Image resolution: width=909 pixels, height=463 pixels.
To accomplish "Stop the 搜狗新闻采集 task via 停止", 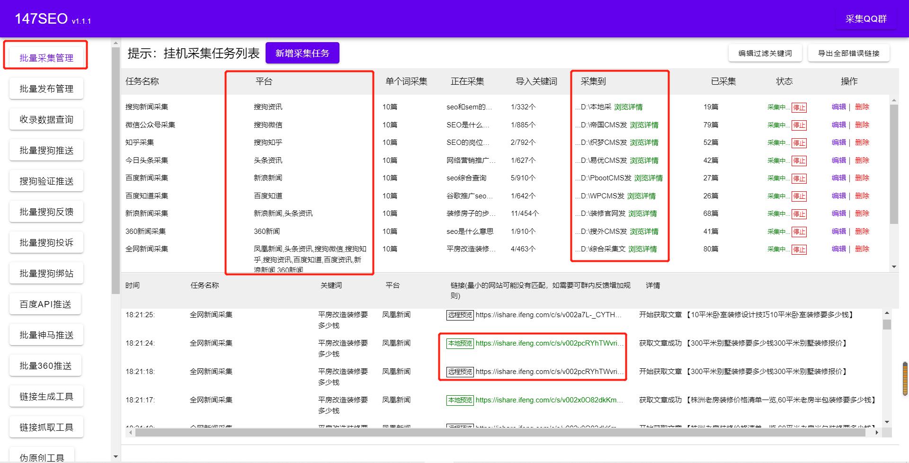I will click(799, 107).
